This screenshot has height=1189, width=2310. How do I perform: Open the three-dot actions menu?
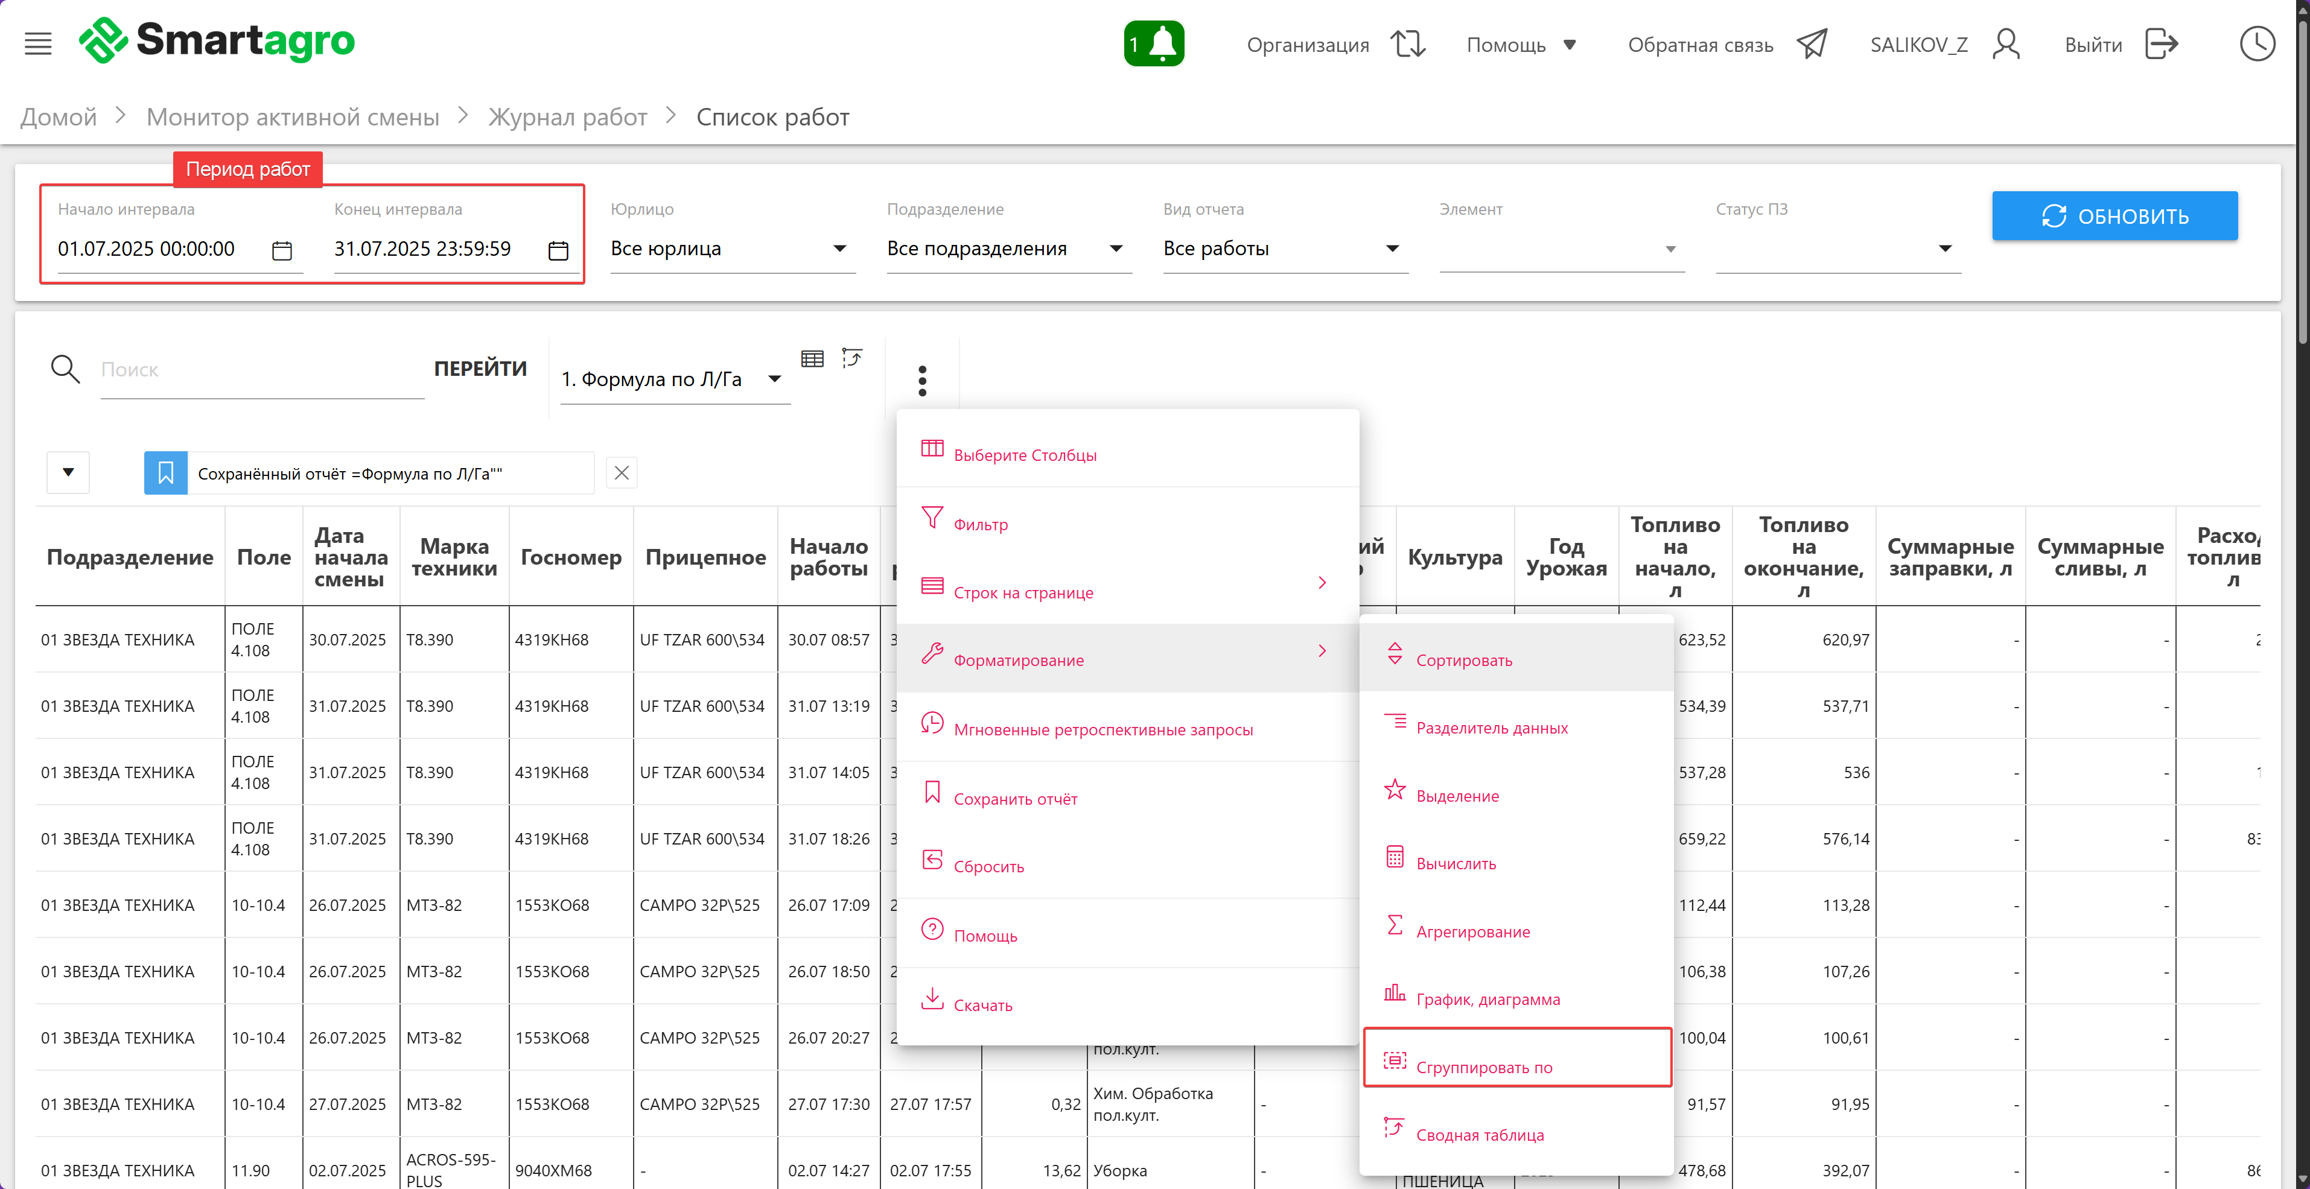pos(922,380)
